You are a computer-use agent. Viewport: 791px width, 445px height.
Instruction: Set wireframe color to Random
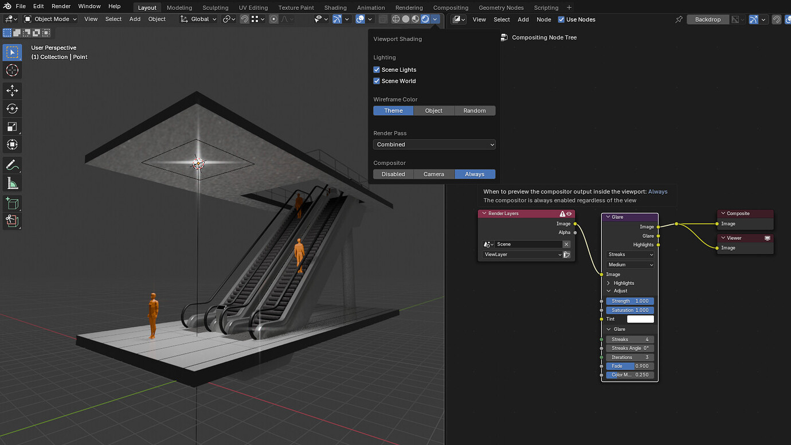pos(475,111)
